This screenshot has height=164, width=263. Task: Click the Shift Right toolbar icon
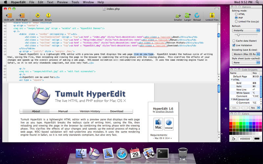(x=22, y=15)
